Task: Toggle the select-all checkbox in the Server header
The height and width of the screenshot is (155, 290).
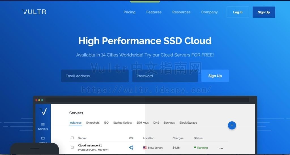Action: tap(72, 138)
